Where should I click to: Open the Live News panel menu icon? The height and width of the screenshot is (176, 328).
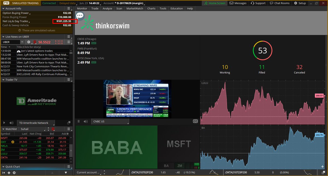point(69,37)
